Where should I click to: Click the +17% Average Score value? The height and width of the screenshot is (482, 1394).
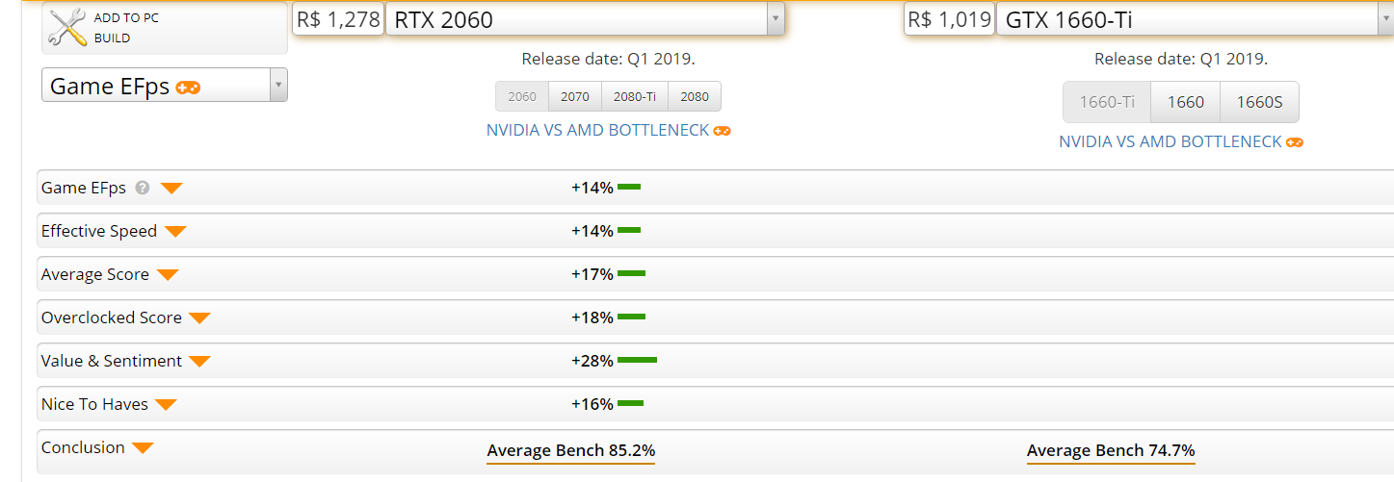pos(592,274)
